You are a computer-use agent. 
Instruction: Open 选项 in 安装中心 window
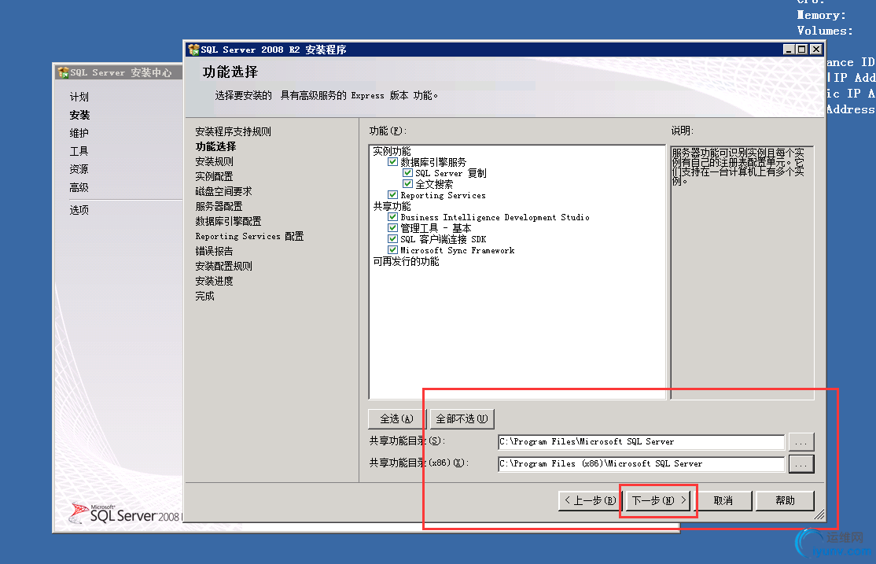coord(79,210)
